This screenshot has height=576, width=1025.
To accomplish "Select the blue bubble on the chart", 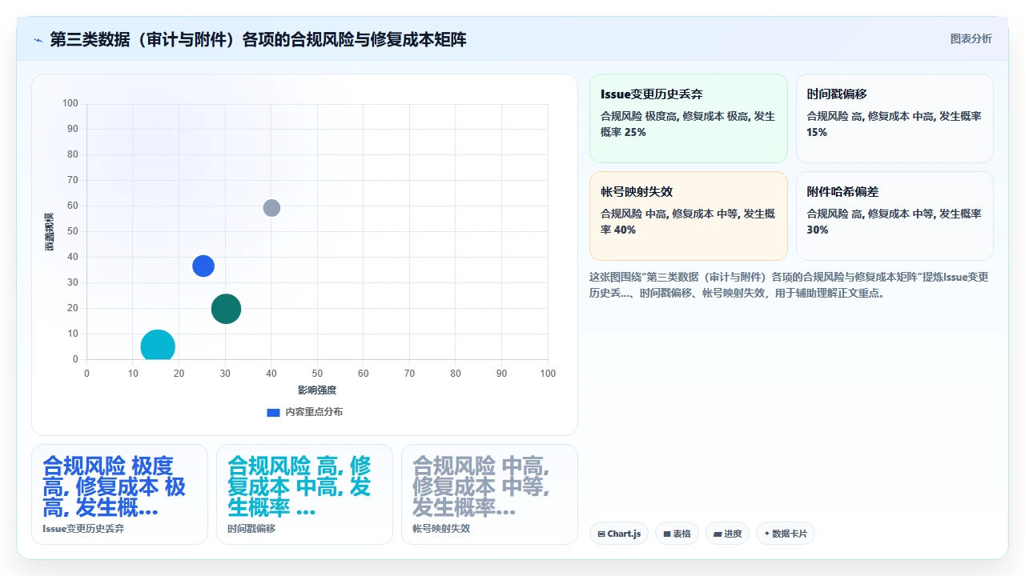I will tap(203, 266).
